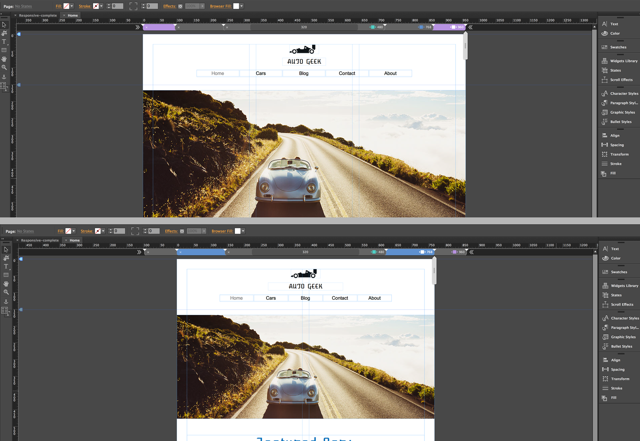The image size is (640, 441).
Task: Select the Rectangle tool in top window
Action: click(x=4, y=50)
